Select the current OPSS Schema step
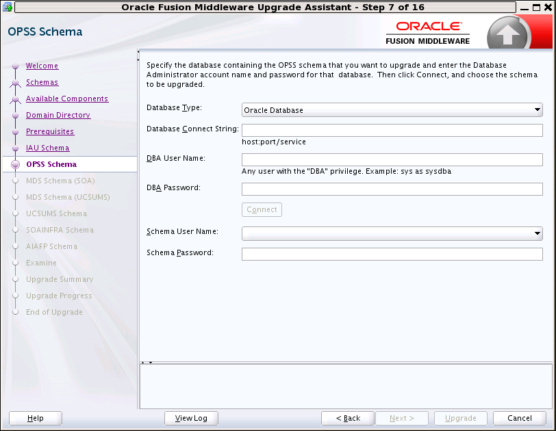556x431 pixels. coord(51,164)
